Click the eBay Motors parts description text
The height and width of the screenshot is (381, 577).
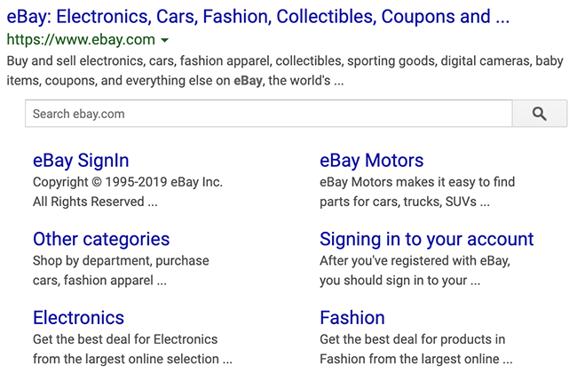click(416, 192)
